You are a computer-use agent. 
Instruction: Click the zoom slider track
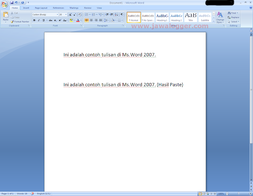(238, 194)
